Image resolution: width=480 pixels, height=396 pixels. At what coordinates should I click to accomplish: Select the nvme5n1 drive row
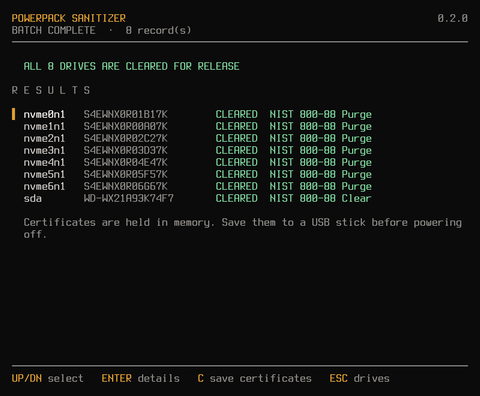coord(240,174)
